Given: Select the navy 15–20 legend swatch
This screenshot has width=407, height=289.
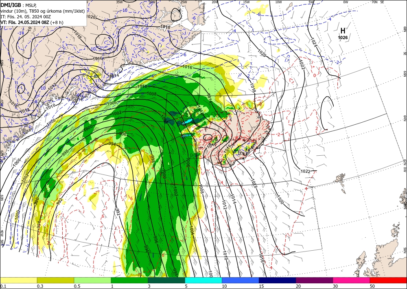Looking at the screenshot, I should point(278,280).
